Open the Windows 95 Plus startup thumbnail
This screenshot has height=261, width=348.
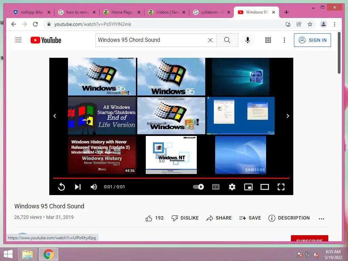point(102,76)
